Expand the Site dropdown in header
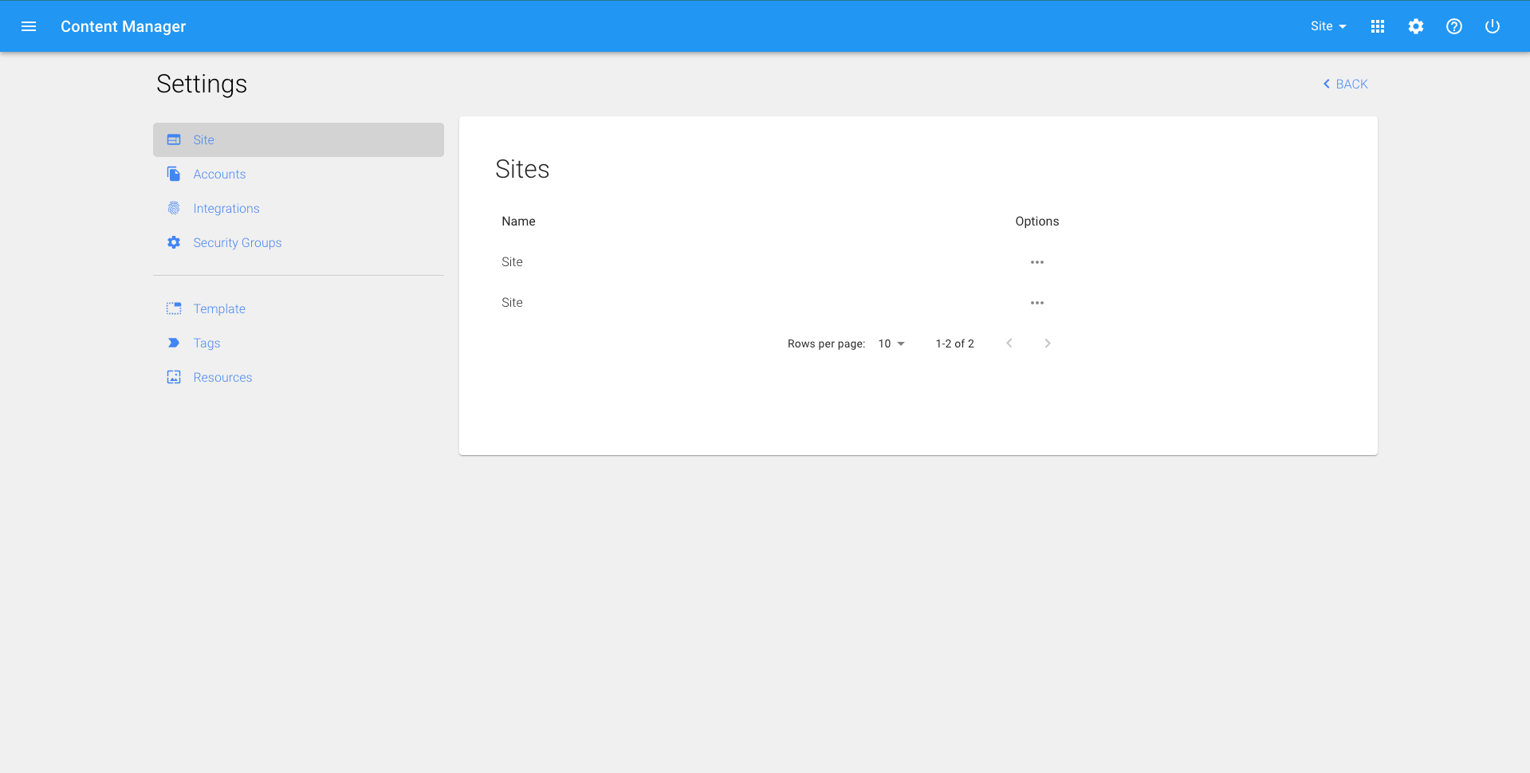Image resolution: width=1530 pixels, height=773 pixels. pyautogui.click(x=1327, y=26)
